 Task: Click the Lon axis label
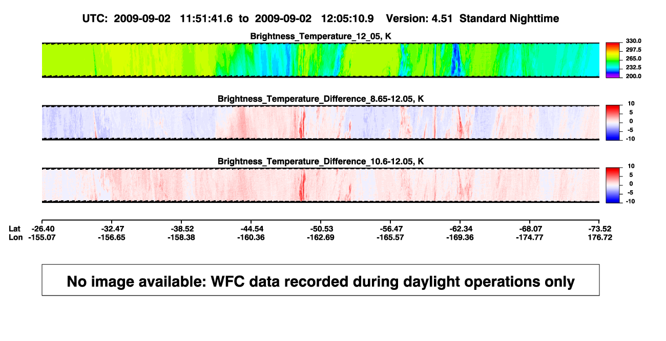point(16,237)
